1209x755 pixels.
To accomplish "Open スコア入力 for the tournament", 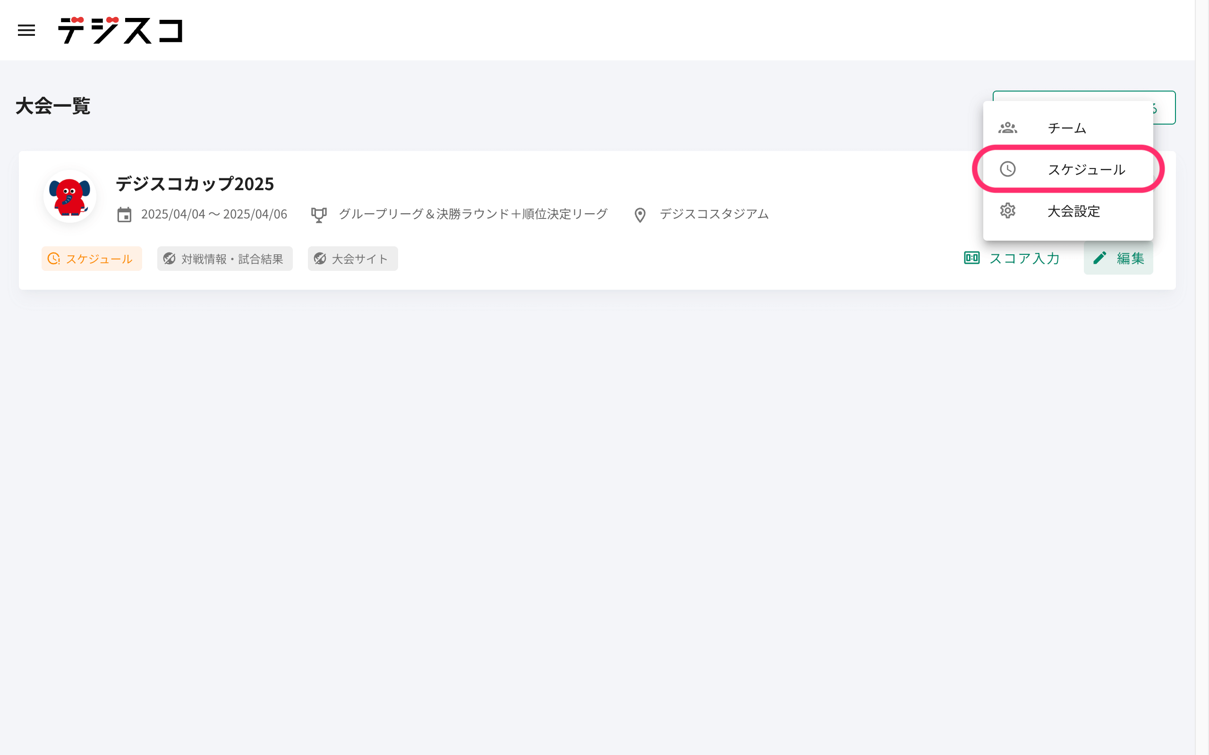I will [x=1012, y=258].
